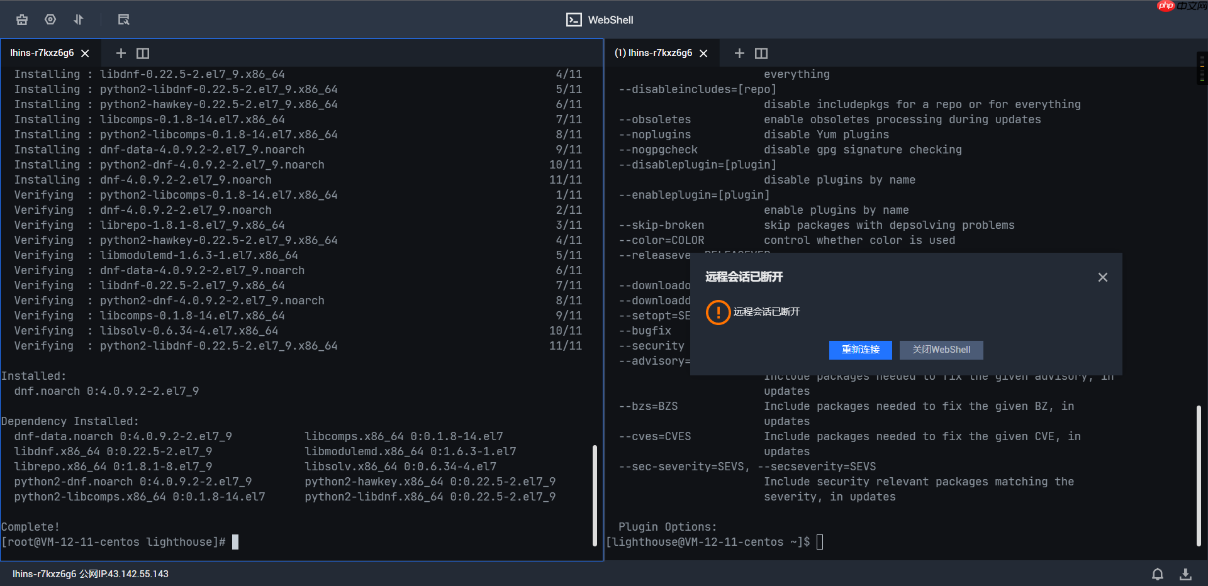Add a new tab in right pane

click(x=740, y=53)
